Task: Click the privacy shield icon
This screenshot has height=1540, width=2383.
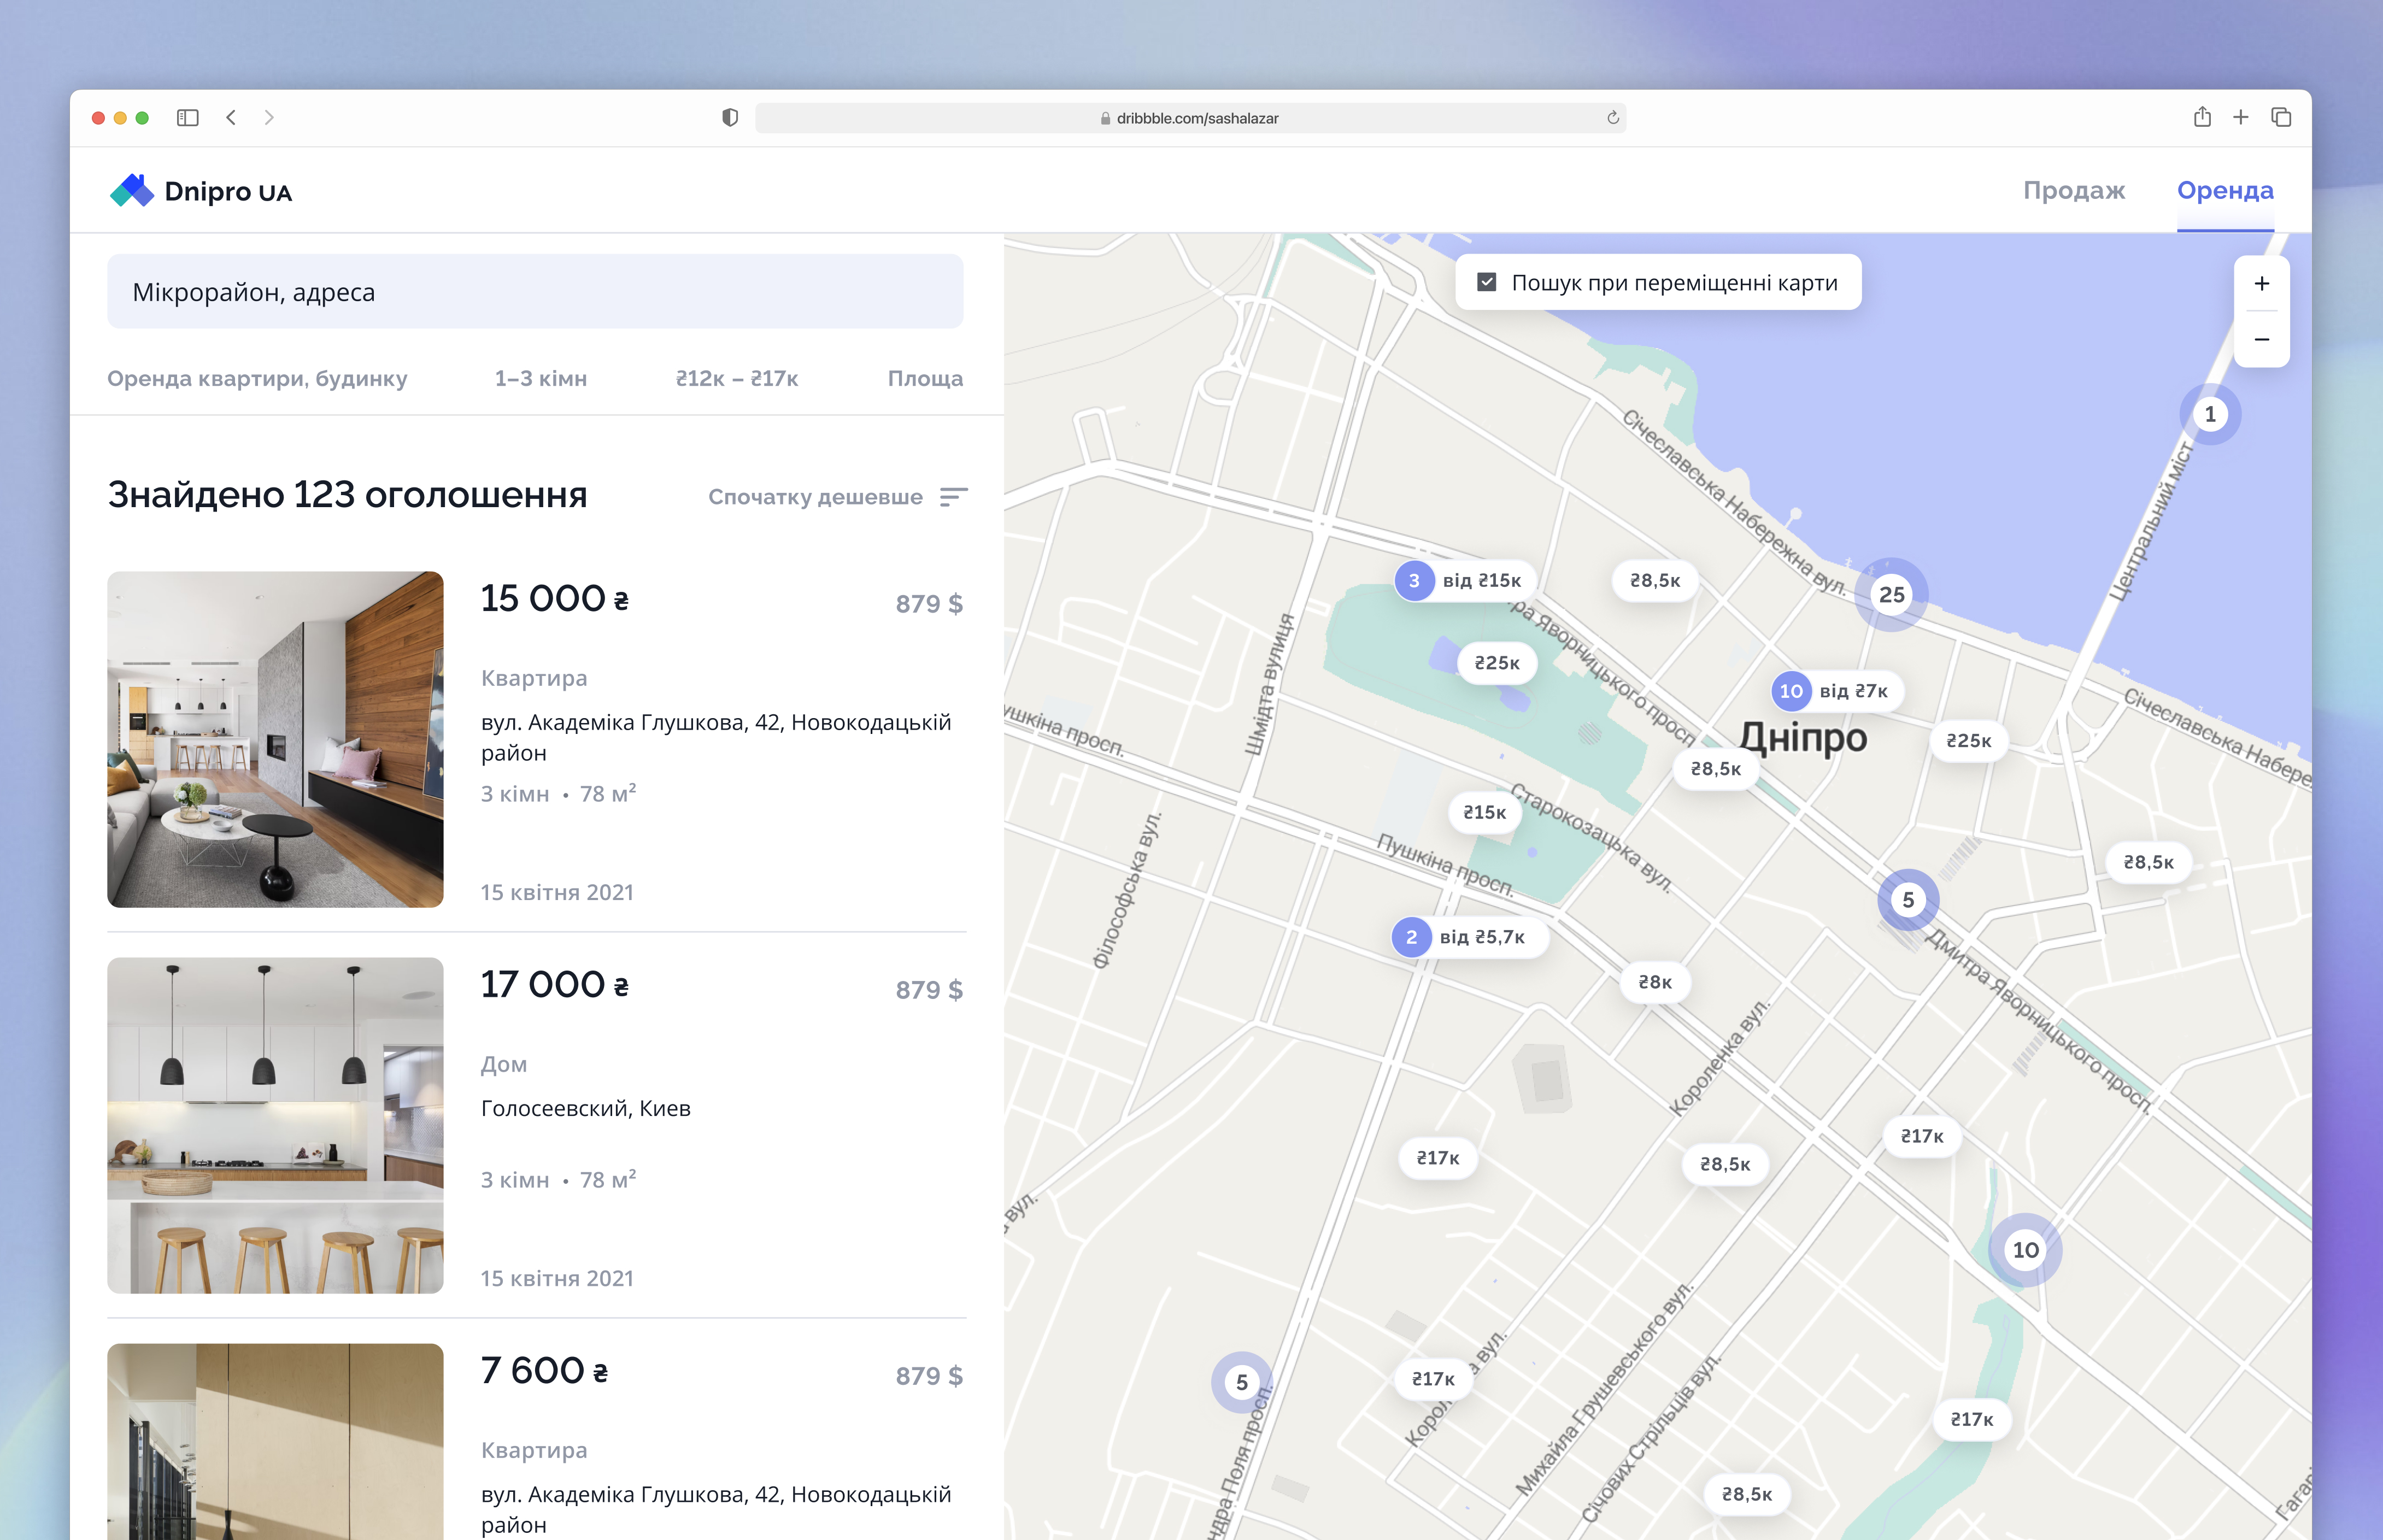Action: pyautogui.click(x=730, y=118)
